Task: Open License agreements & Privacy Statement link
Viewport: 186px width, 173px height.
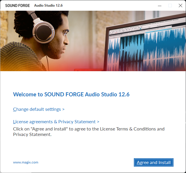Action: pos(56,122)
